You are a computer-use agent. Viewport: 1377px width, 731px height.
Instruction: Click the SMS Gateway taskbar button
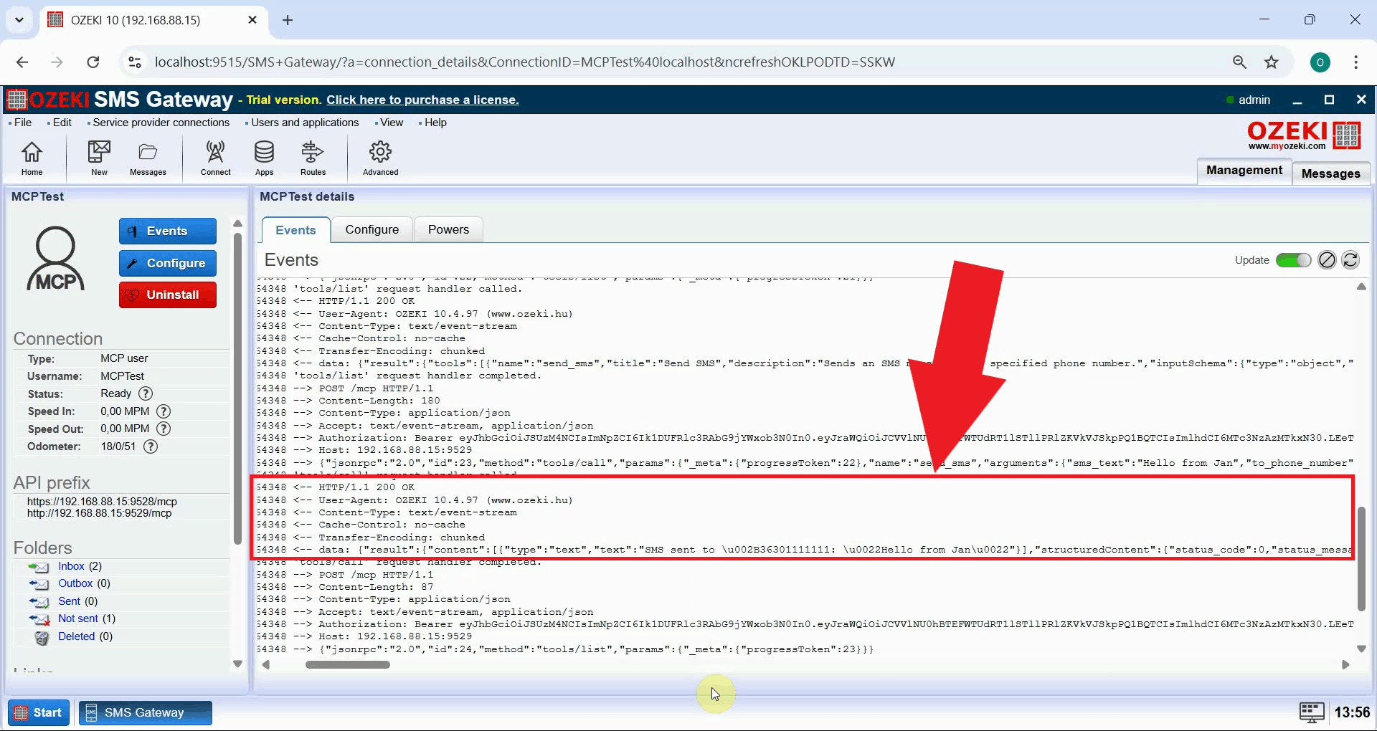(145, 712)
